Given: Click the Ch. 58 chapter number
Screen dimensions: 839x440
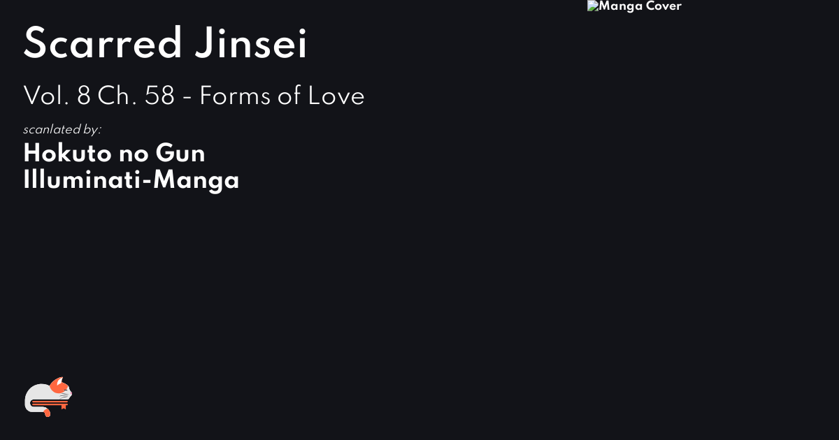Looking at the screenshot, I should click(x=136, y=96).
